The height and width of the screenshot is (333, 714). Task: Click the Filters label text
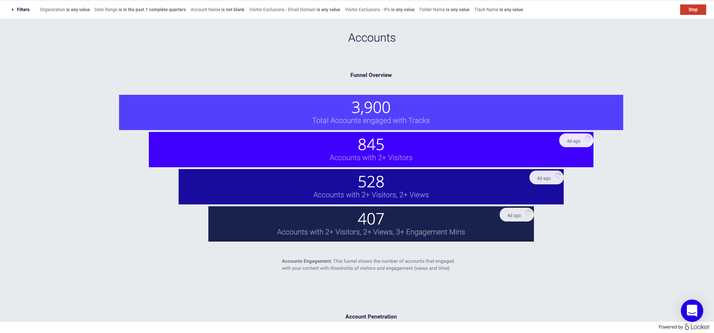tap(23, 10)
